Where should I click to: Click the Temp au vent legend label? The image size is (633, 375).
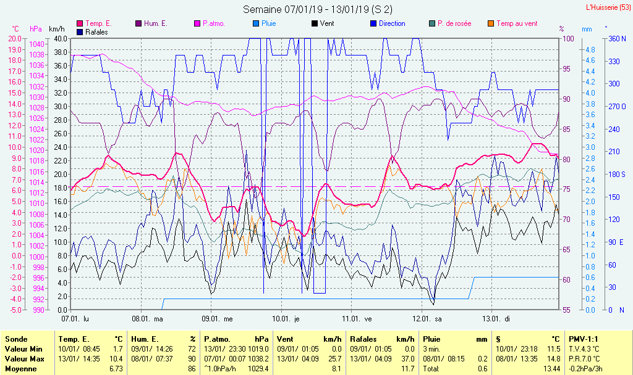click(x=517, y=23)
